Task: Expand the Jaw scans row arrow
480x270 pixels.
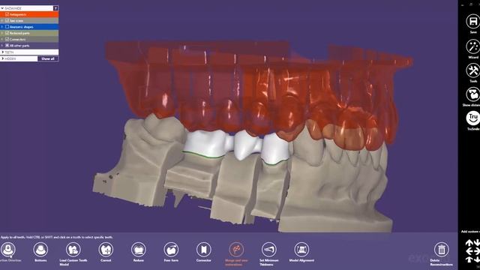Action: pyautogui.click(x=2, y=20)
